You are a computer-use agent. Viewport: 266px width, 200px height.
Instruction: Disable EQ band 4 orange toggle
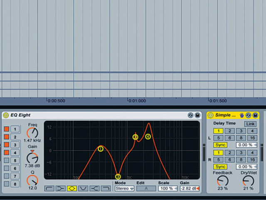[7, 153]
